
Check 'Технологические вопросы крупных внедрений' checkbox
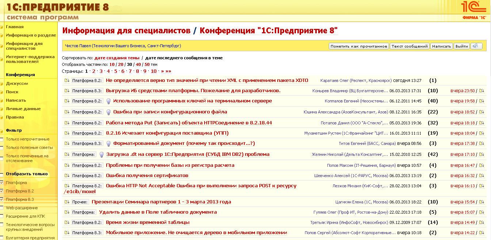coord(1,225)
